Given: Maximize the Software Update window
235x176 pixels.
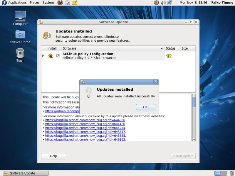Looking at the screenshot, I should pyautogui.click(x=191, y=22).
